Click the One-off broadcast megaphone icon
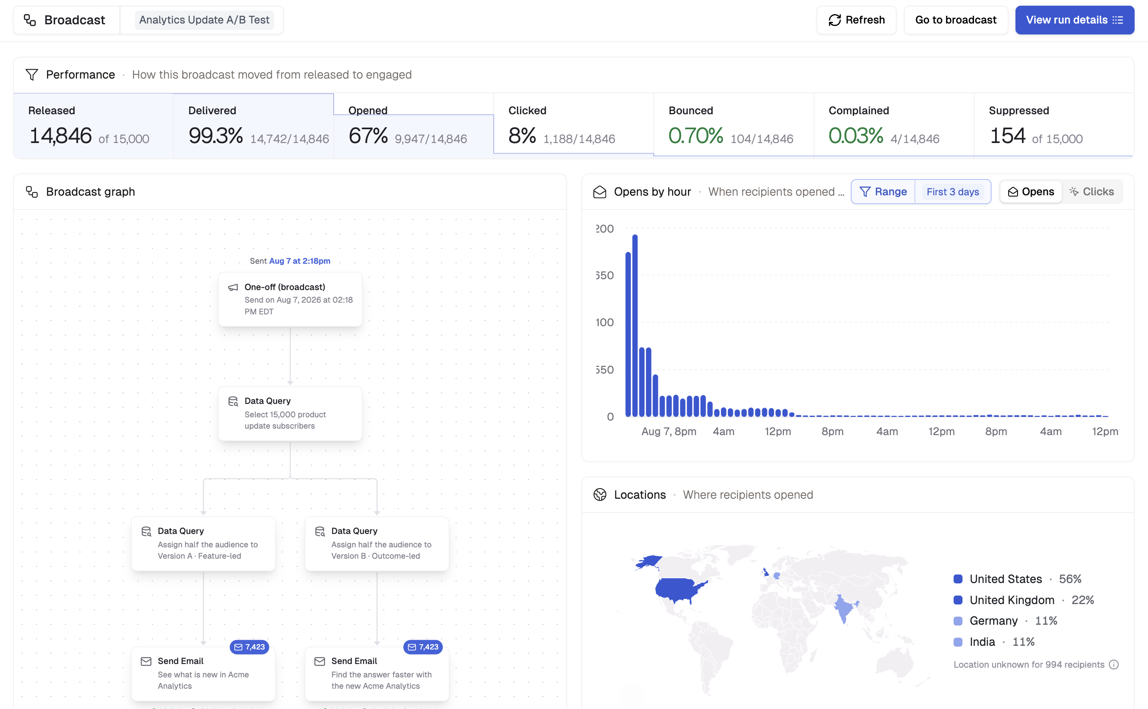The width and height of the screenshot is (1148, 709). tap(233, 287)
